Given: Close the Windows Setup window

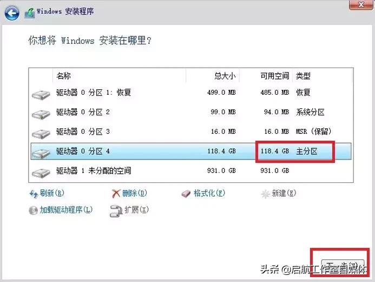Looking at the screenshot, I should coord(361,4).
